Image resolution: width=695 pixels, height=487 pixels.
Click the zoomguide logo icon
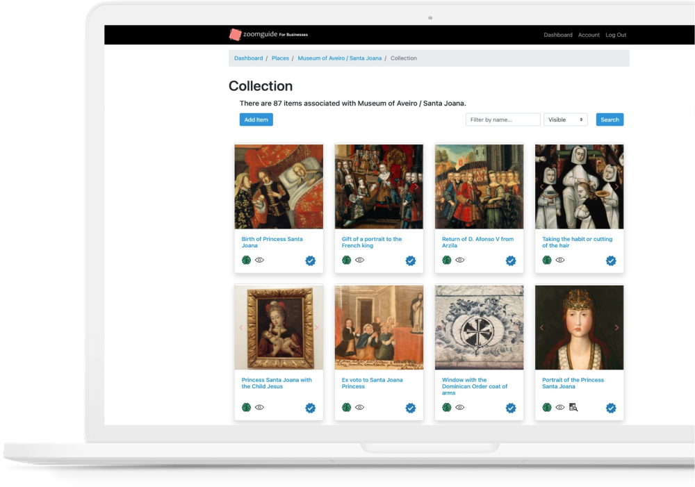pos(235,35)
